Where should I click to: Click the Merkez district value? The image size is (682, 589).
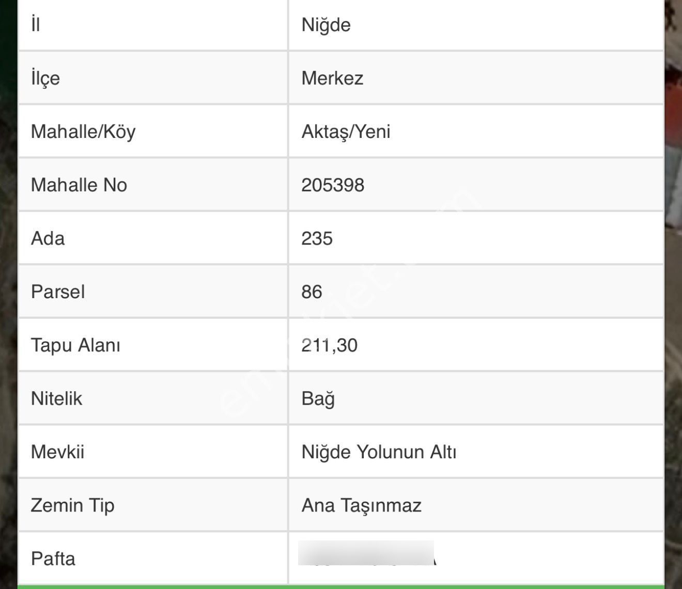(332, 78)
